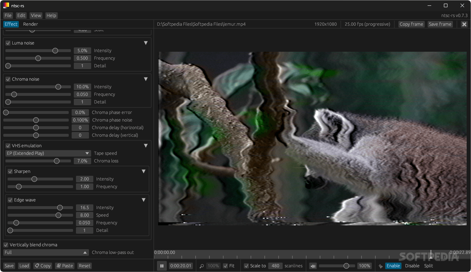Reset all effect settings
The height and width of the screenshot is (272, 471).
click(x=84, y=265)
